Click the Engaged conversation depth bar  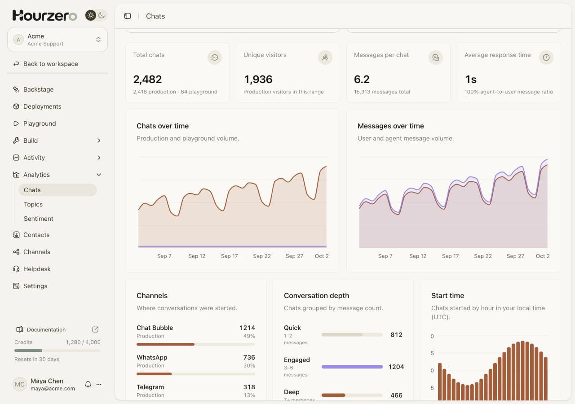(352, 367)
